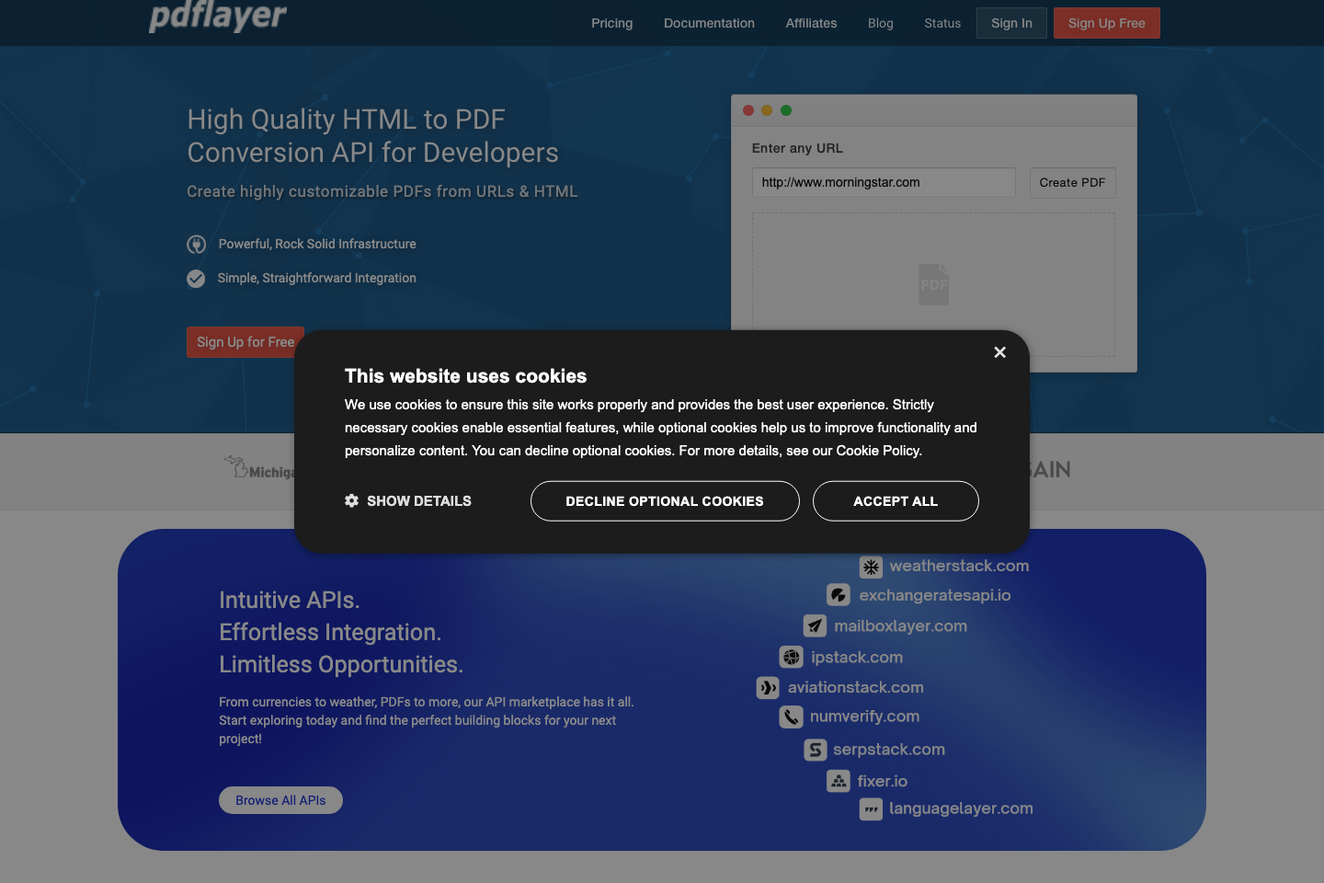The image size is (1324, 883).
Task: Click Sign Up Free in the navbar
Action: click(x=1107, y=22)
